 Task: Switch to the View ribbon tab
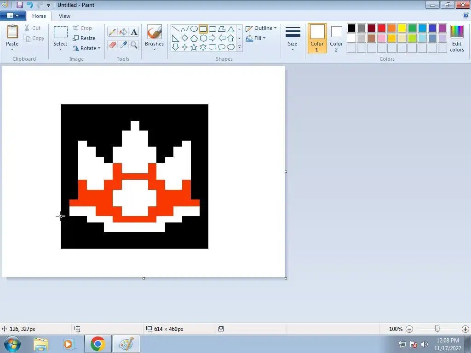64,16
